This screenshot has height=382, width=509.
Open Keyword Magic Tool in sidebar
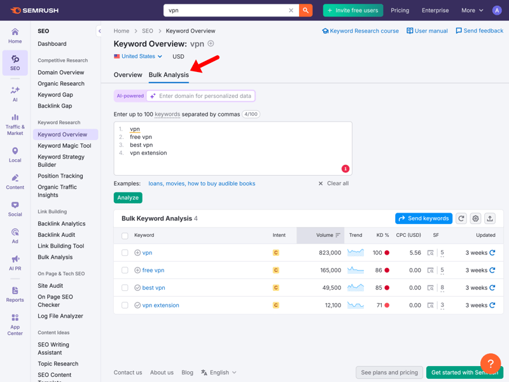[x=64, y=146]
